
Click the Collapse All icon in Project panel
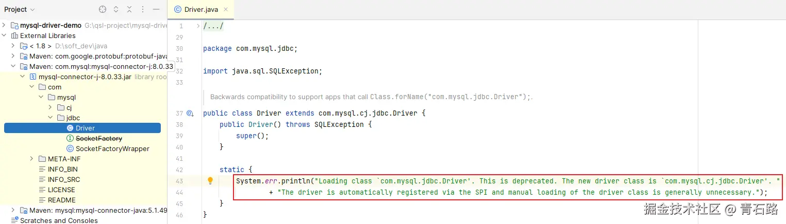(129, 9)
